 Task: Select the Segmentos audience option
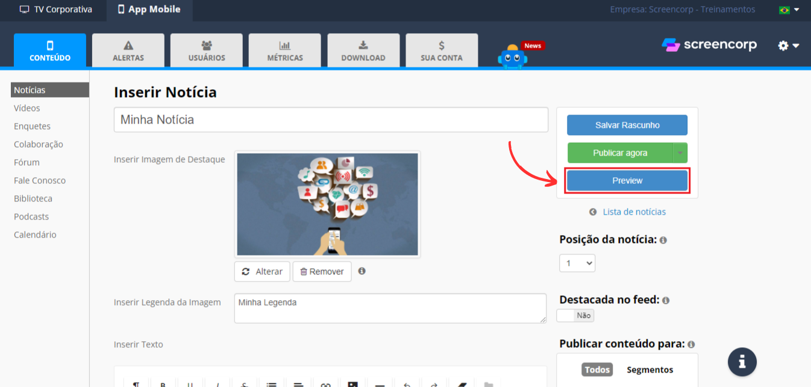650,370
